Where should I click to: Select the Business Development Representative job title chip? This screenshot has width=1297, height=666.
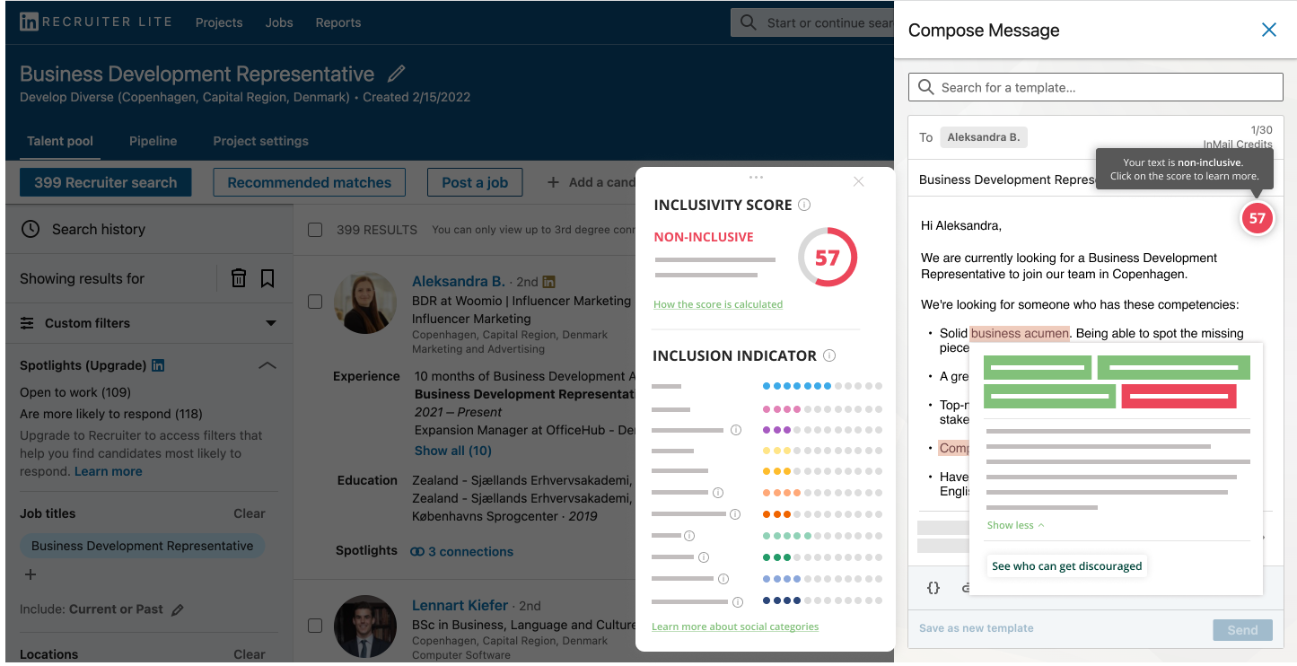tap(143, 546)
